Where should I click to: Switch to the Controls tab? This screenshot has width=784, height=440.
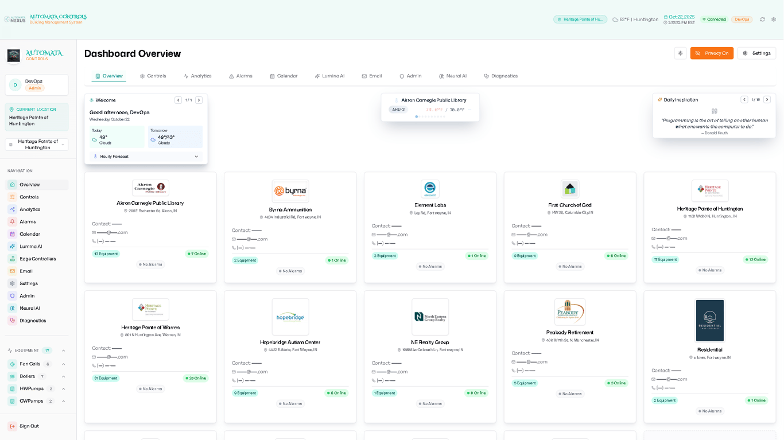coord(153,76)
